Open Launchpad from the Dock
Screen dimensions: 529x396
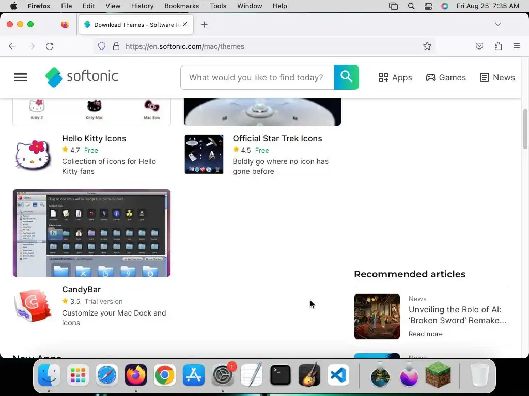pos(78,375)
